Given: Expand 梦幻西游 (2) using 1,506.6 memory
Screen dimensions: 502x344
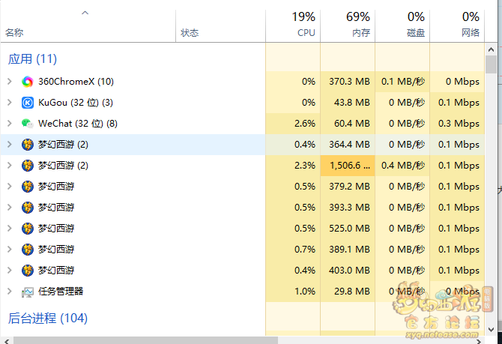Looking at the screenshot, I should click(10, 166).
